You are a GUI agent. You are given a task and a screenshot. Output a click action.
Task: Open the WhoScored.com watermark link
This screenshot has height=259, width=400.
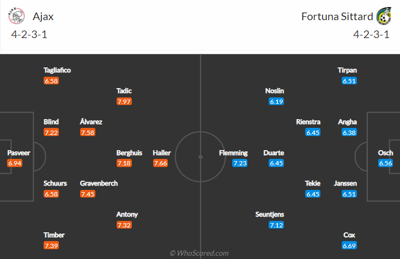pos(199,253)
